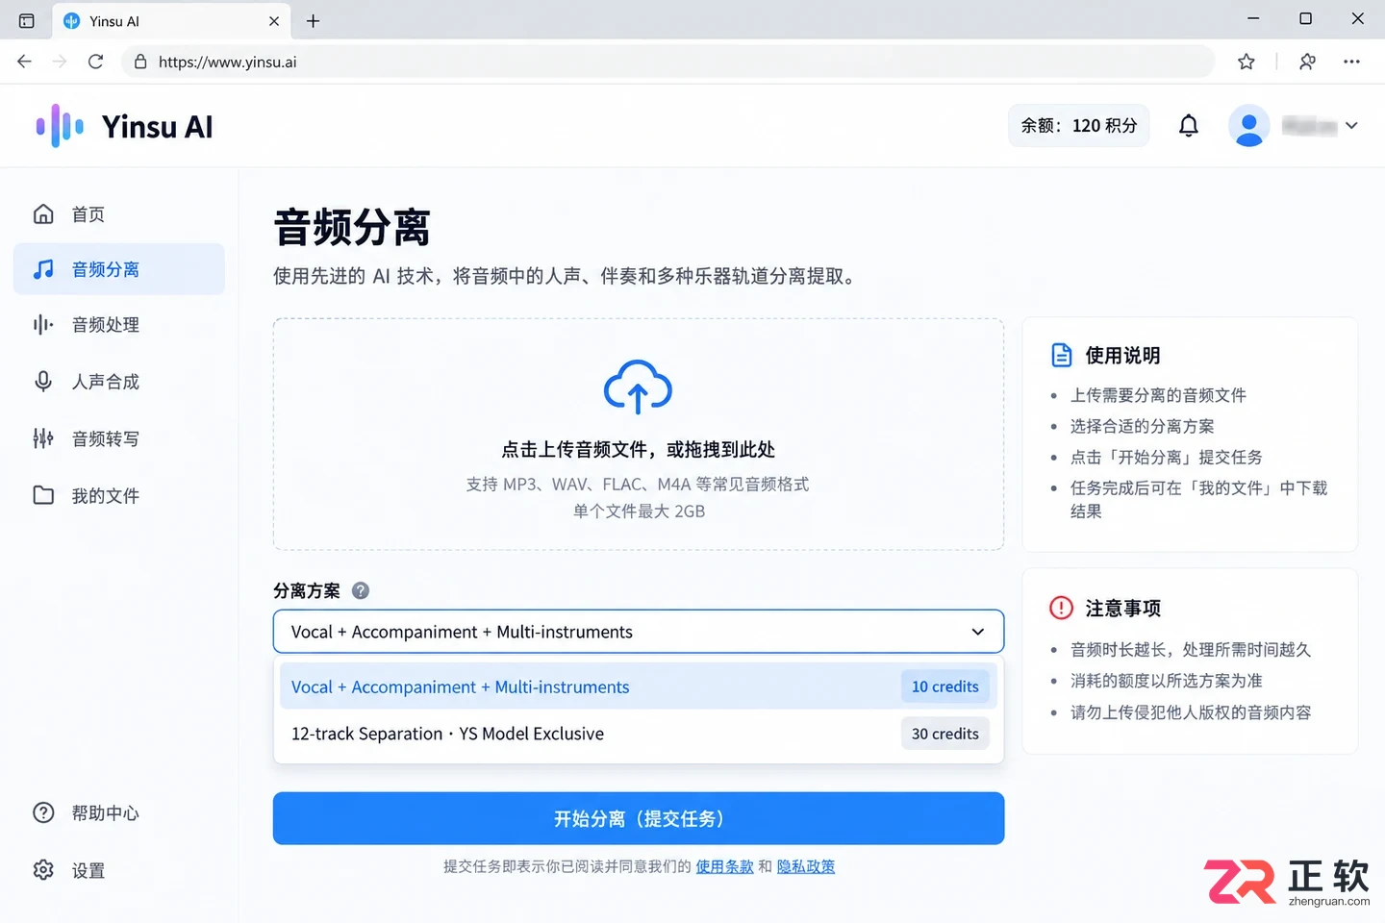Click the 开始分离（提交任务）button
Viewport: 1385px width, 923px height.
[639, 818]
